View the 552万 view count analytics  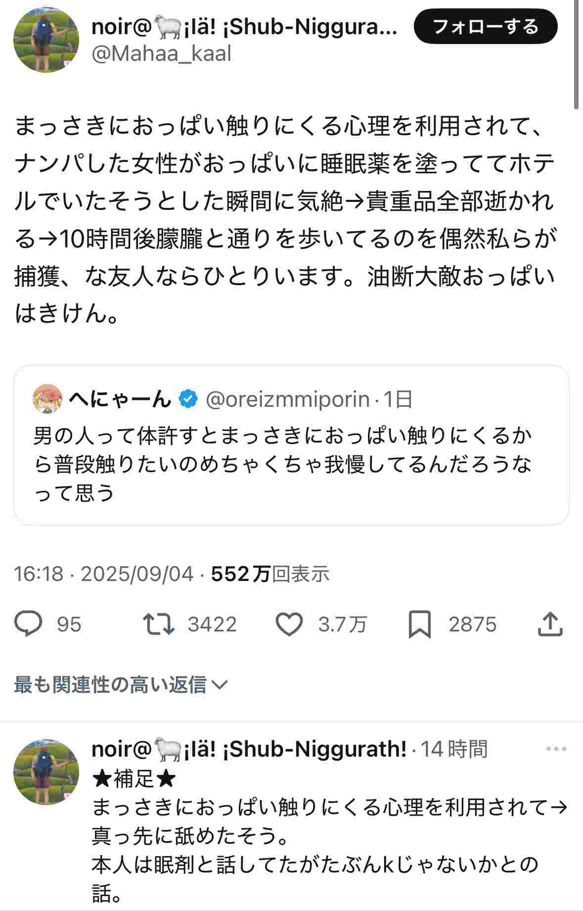270,574
